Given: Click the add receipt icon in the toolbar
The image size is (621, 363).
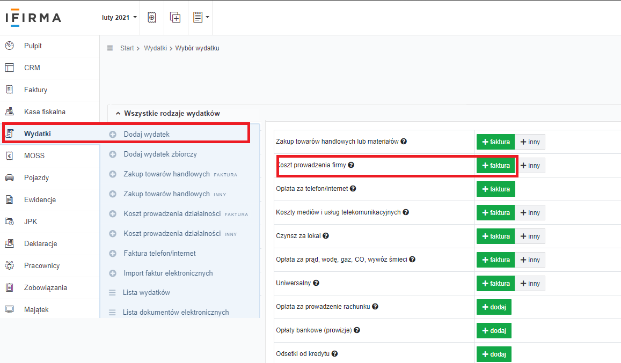Looking at the screenshot, I should tap(152, 17).
